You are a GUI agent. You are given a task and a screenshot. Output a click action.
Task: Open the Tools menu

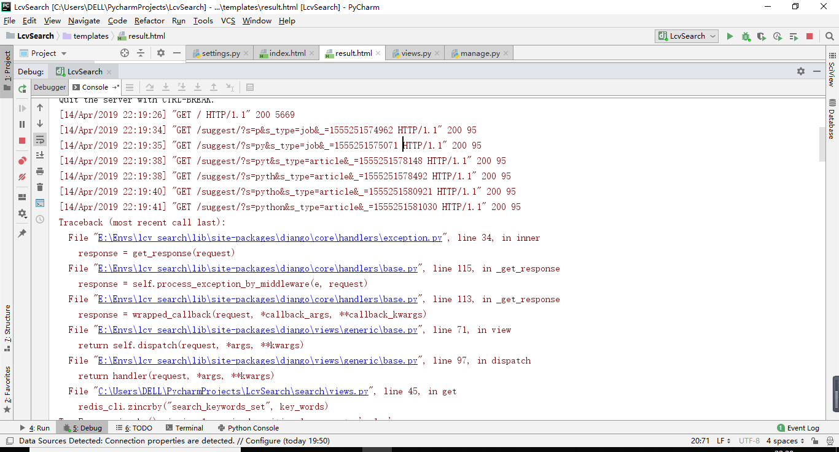pos(203,21)
